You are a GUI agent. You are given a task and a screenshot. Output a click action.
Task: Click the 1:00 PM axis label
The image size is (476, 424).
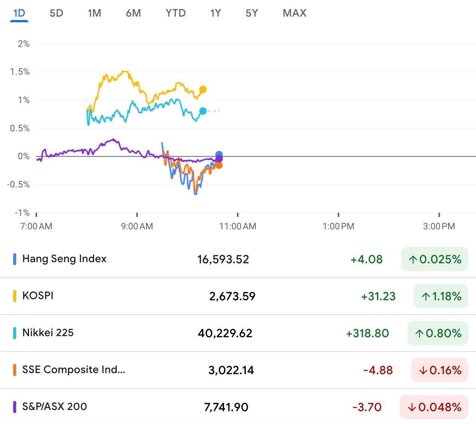[339, 226]
